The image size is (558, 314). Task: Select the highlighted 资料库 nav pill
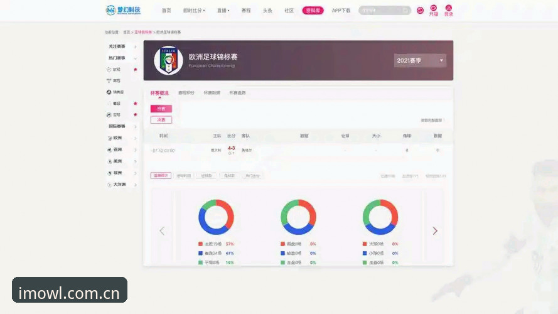[x=313, y=11]
